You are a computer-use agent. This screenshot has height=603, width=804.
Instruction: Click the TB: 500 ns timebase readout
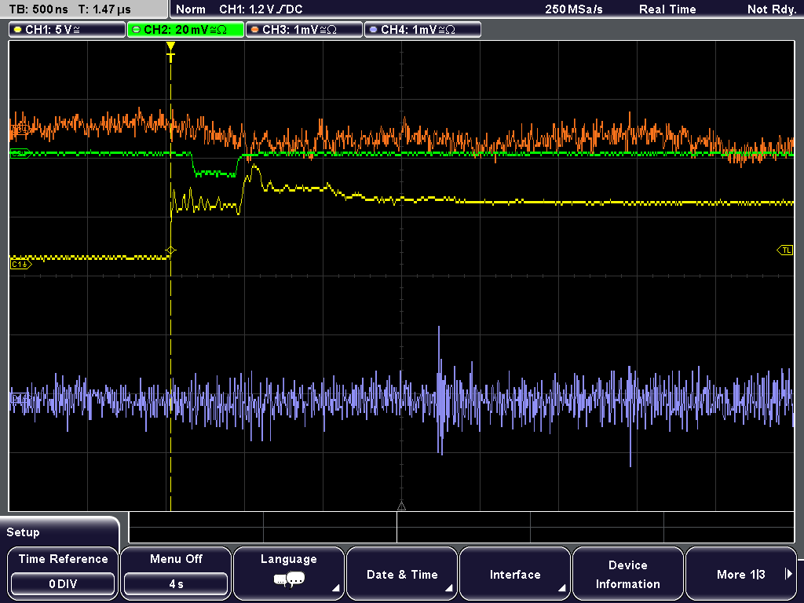(x=38, y=9)
